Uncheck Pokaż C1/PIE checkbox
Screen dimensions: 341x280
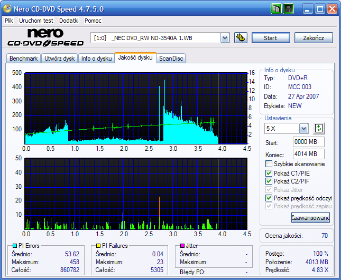coord(269,173)
